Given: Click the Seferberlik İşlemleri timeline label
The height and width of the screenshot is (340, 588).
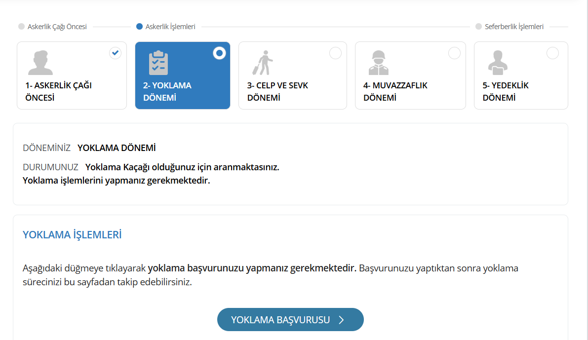Looking at the screenshot, I should [x=514, y=27].
